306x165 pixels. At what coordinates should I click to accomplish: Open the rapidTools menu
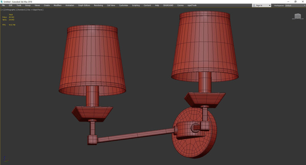pyautogui.click(x=192, y=5)
